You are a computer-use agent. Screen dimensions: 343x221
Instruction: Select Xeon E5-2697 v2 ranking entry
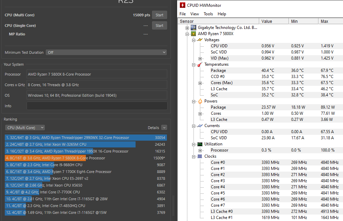coord(86,178)
